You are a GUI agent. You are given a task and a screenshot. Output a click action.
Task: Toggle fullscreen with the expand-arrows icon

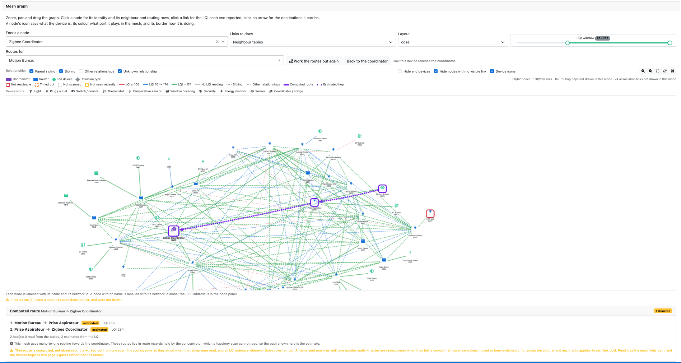pyautogui.click(x=672, y=71)
